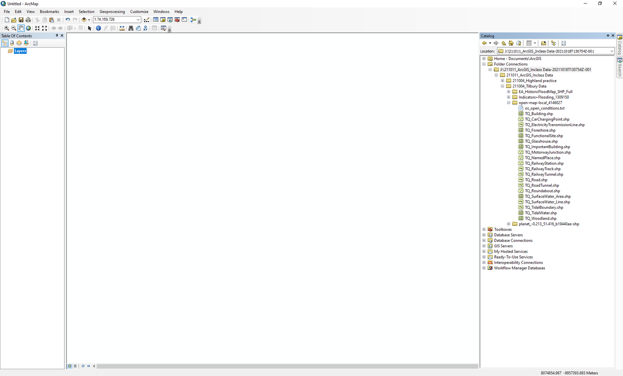
Task: Open the map scale dropdown
Action: (138, 20)
